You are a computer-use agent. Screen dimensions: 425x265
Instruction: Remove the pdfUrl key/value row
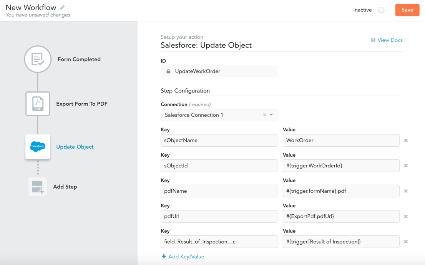(406, 216)
